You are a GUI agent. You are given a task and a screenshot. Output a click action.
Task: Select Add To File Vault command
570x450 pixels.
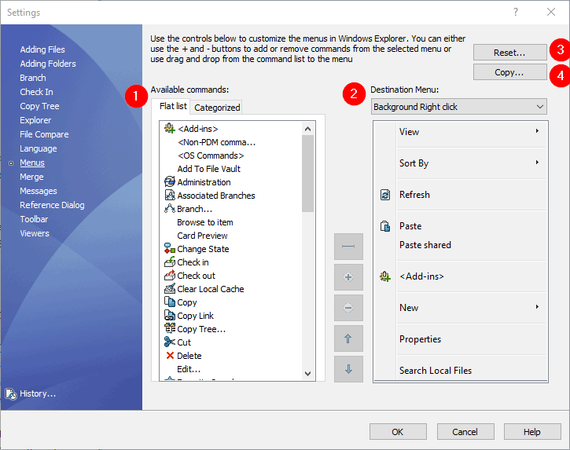tap(208, 169)
